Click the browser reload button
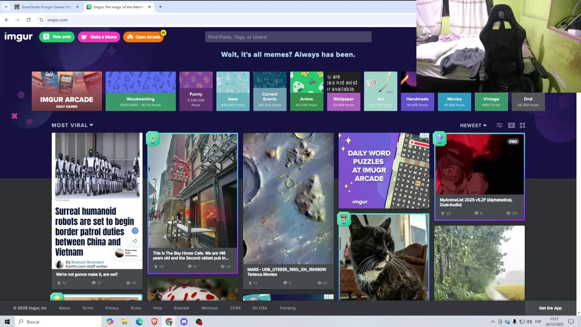 (x=28, y=20)
